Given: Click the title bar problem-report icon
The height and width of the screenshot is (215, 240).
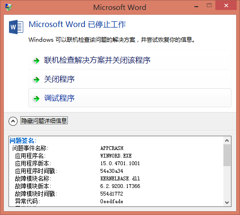Looking at the screenshot, I should pyautogui.click(x=9, y=7).
